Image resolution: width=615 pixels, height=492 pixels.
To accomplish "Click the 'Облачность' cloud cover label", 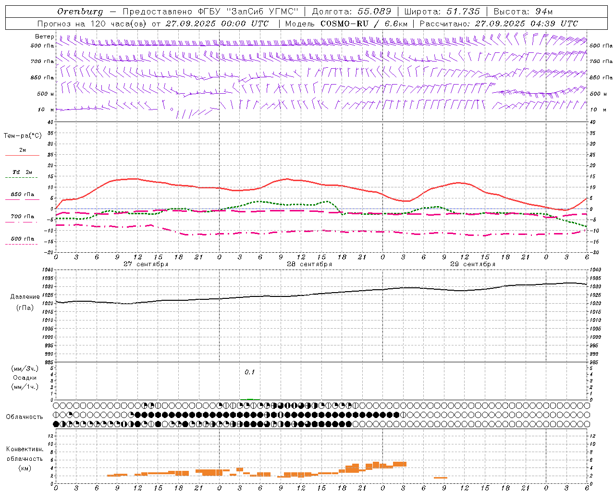I will tap(25, 417).
